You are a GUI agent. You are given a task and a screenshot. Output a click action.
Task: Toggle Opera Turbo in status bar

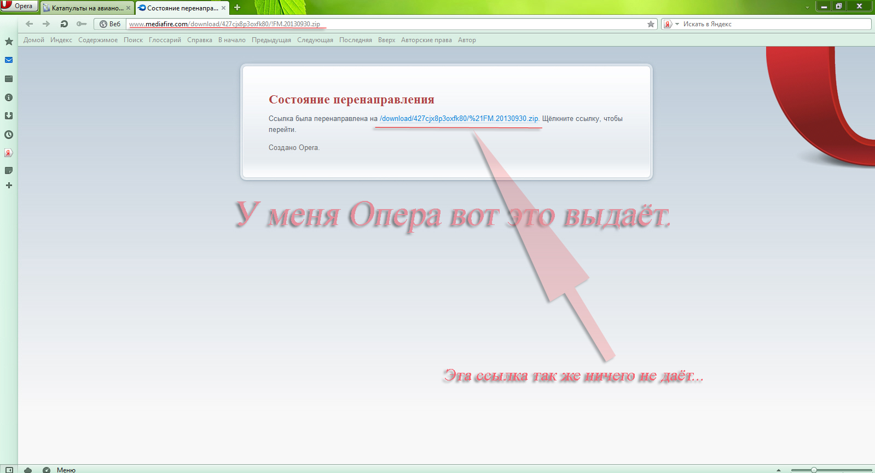point(47,470)
